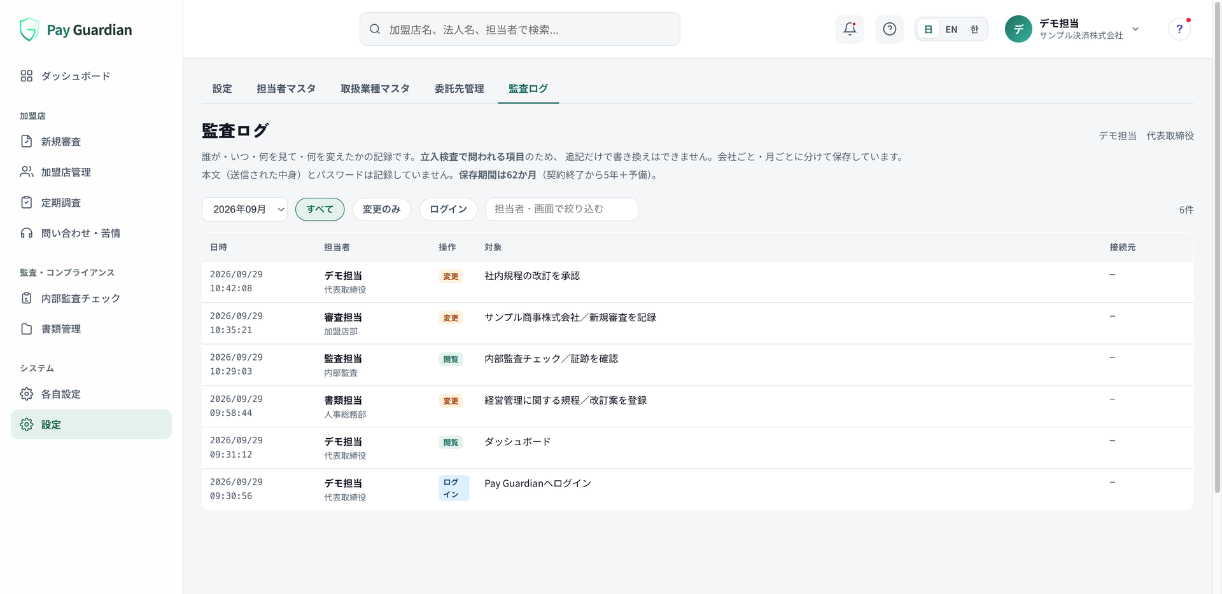
Task: Click 経営管理に関する規程／改訂案を登録 entry
Action: click(x=566, y=401)
